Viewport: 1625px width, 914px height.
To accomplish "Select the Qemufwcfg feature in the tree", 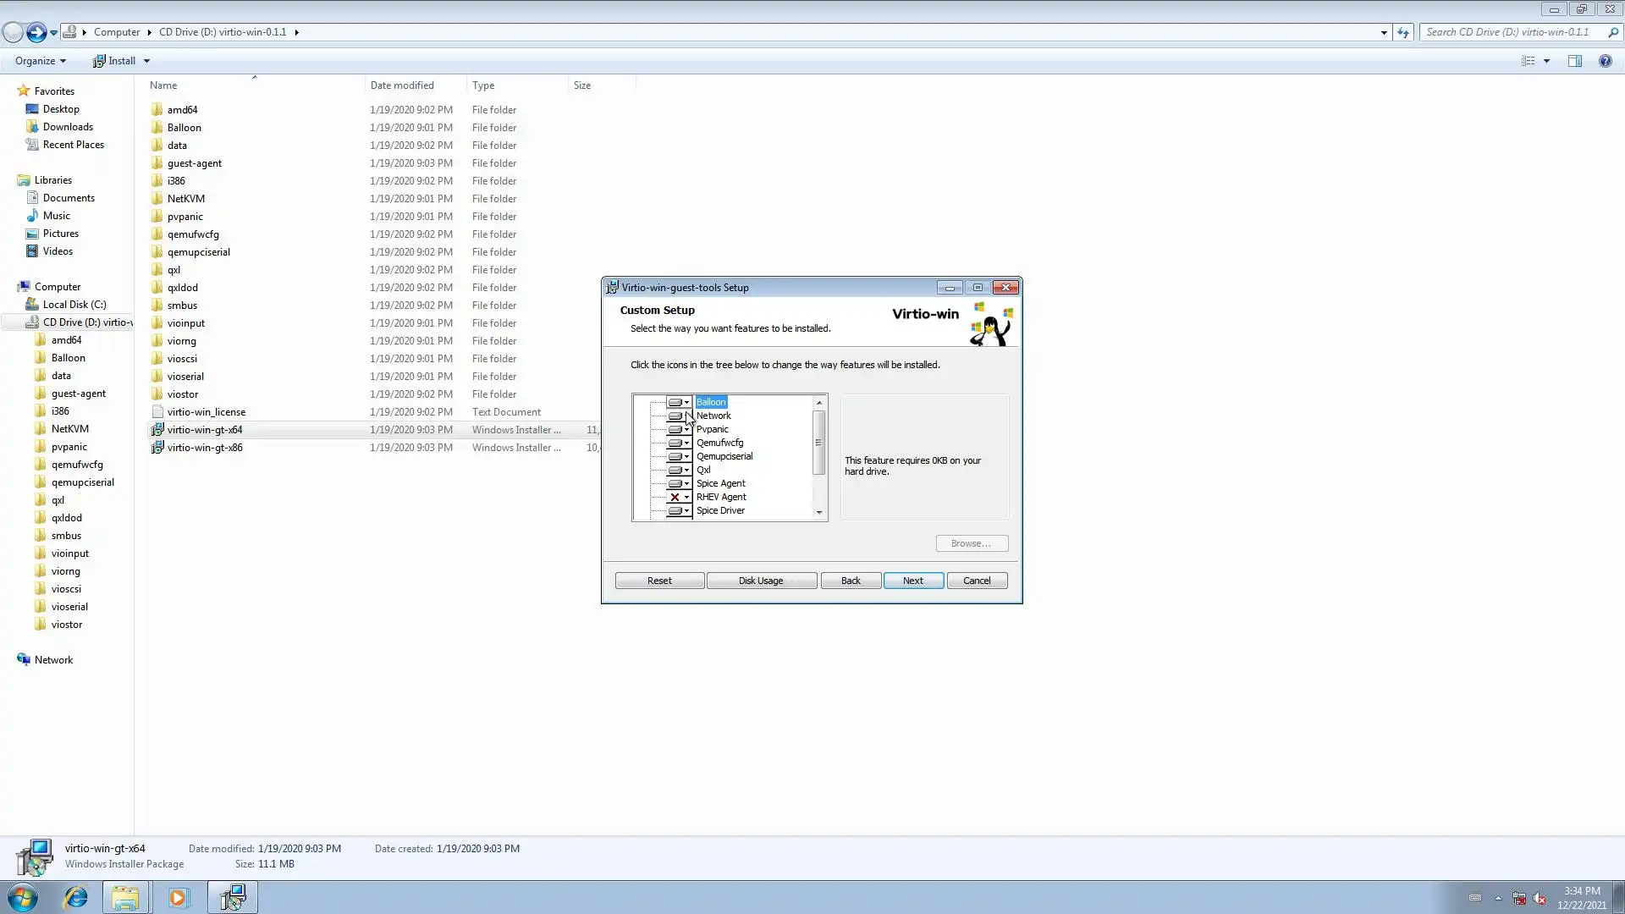I will click(719, 443).
